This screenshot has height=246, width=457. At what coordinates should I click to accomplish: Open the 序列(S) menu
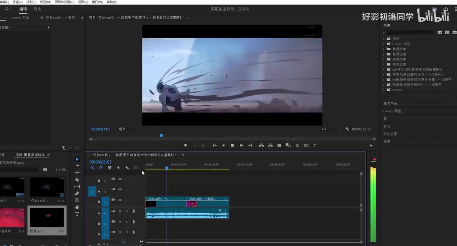tap(31, 2)
